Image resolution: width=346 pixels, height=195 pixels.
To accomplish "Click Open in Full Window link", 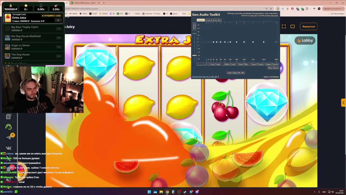I will point(271,77).
